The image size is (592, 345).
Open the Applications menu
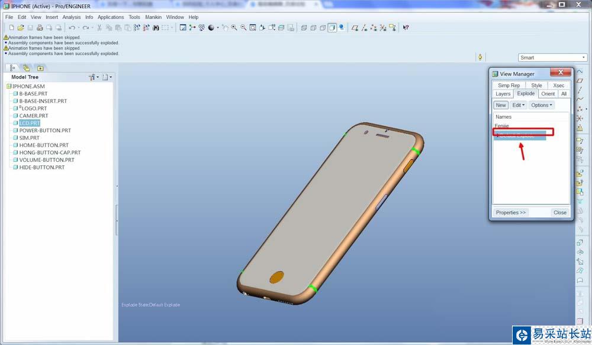[x=111, y=17]
